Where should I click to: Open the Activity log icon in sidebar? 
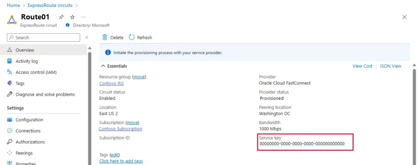click(10, 61)
